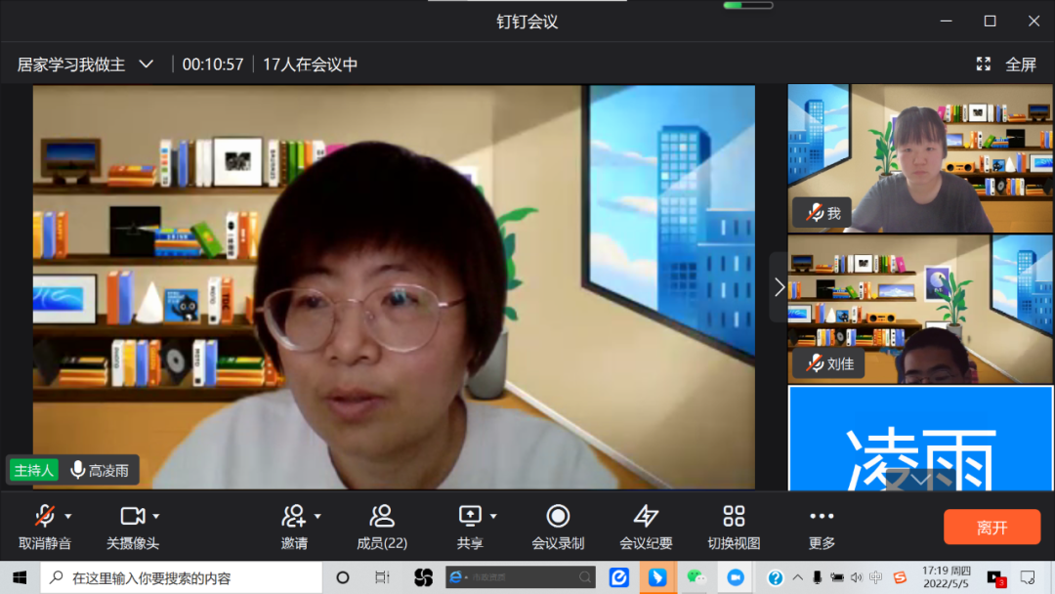The width and height of the screenshot is (1055, 594).
Task: Expand the arrow next to 邀请
Action: (x=317, y=516)
